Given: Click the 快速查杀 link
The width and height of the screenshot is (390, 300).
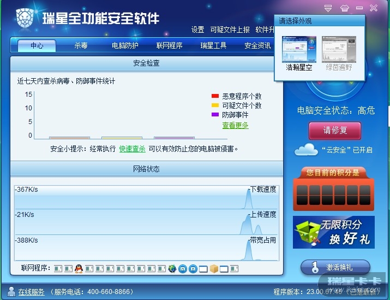Looking at the screenshot, I should [x=133, y=149].
